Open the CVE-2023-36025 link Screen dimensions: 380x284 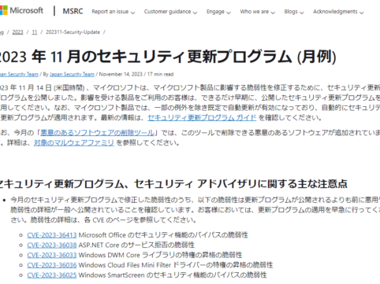click(52, 275)
